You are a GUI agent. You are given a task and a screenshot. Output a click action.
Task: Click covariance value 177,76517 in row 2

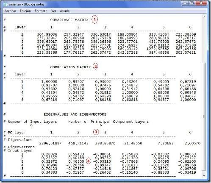(x=186, y=38)
